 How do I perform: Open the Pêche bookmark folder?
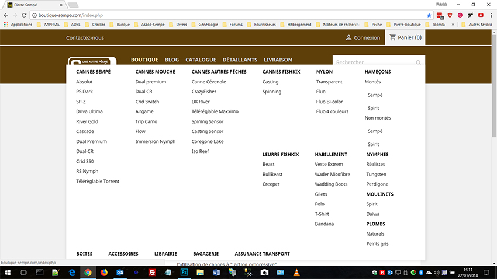tap(373, 25)
